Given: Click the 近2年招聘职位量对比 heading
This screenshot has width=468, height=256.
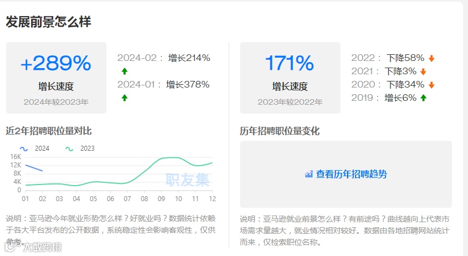Looking at the screenshot, I should pos(49,131).
